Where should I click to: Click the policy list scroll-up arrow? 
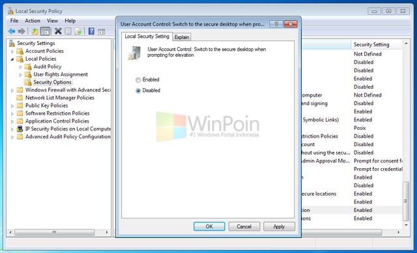(x=406, y=43)
